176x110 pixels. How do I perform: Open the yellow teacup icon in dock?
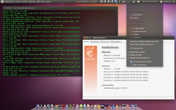click(x=99, y=106)
